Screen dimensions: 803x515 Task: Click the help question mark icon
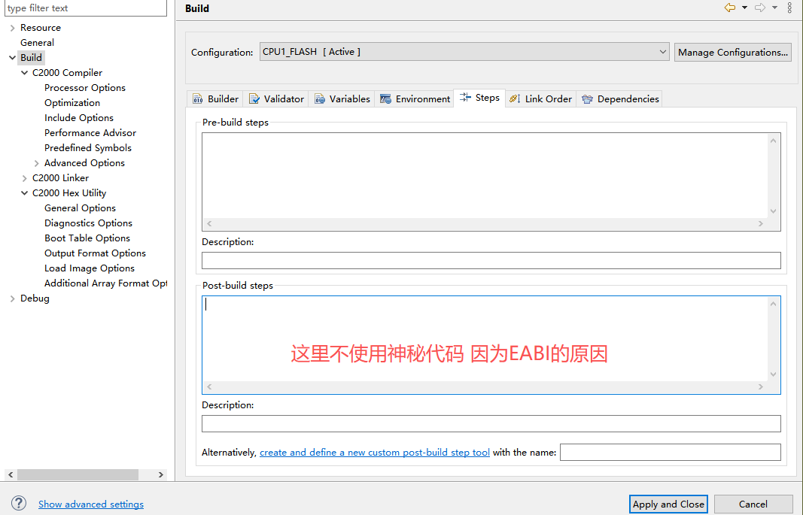tap(19, 503)
